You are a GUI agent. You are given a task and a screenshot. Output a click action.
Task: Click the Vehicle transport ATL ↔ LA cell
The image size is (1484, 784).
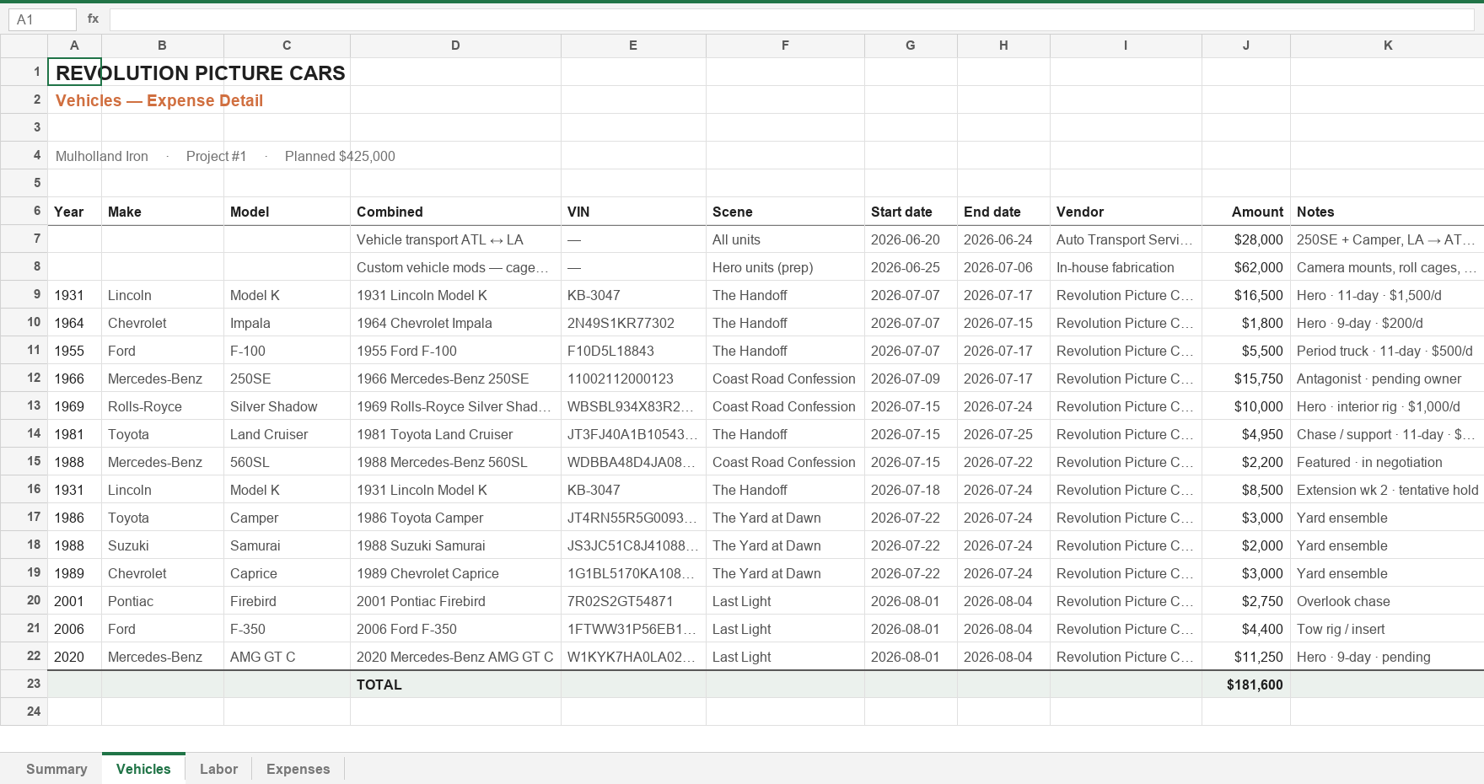coord(455,239)
